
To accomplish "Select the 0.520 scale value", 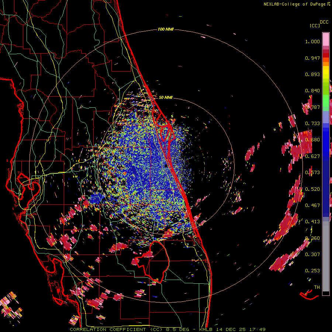I will (x=312, y=189).
